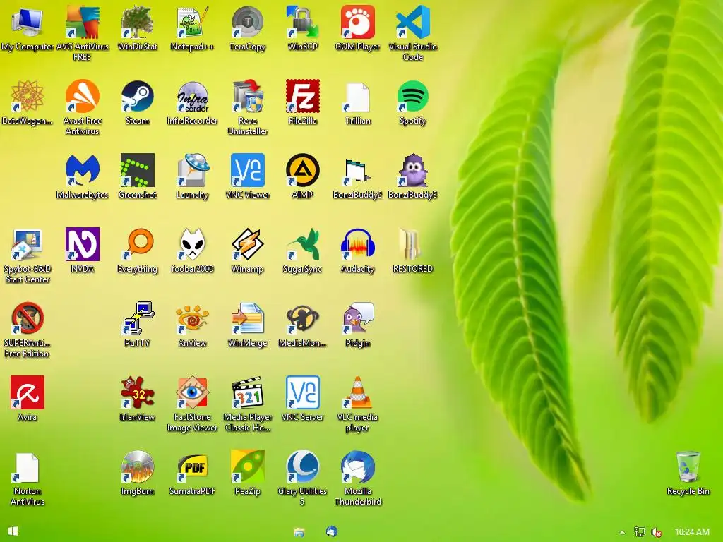Click the network status tray icon

pos(639,532)
